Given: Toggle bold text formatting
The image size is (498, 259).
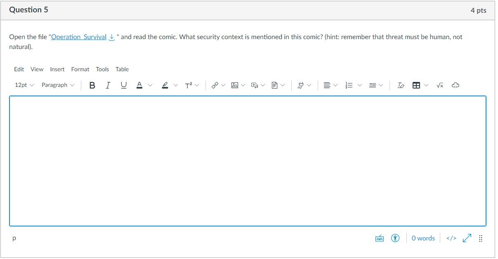Looking at the screenshot, I should point(92,85).
